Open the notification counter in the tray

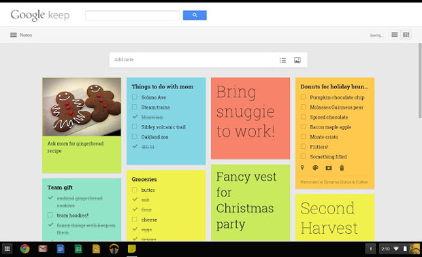[x=370, y=249]
